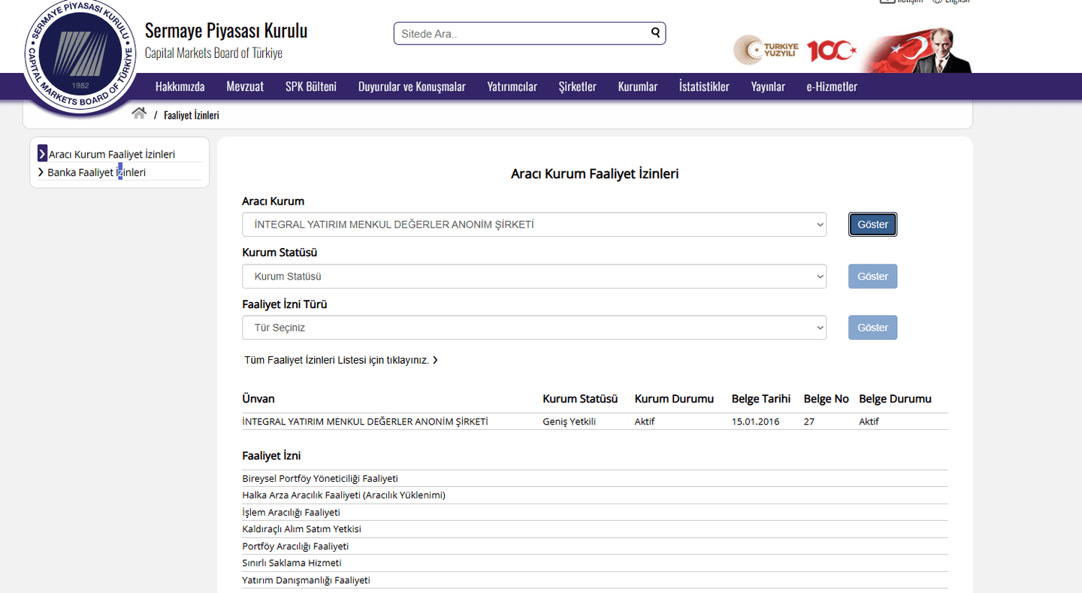This screenshot has height=593, width=1082.
Task: Click the chevron next to Banka Faaliyet İzinleri
Action: [41, 172]
